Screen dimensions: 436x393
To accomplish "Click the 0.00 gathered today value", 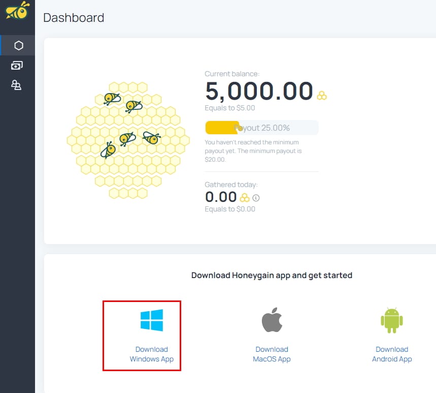I will [221, 197].
